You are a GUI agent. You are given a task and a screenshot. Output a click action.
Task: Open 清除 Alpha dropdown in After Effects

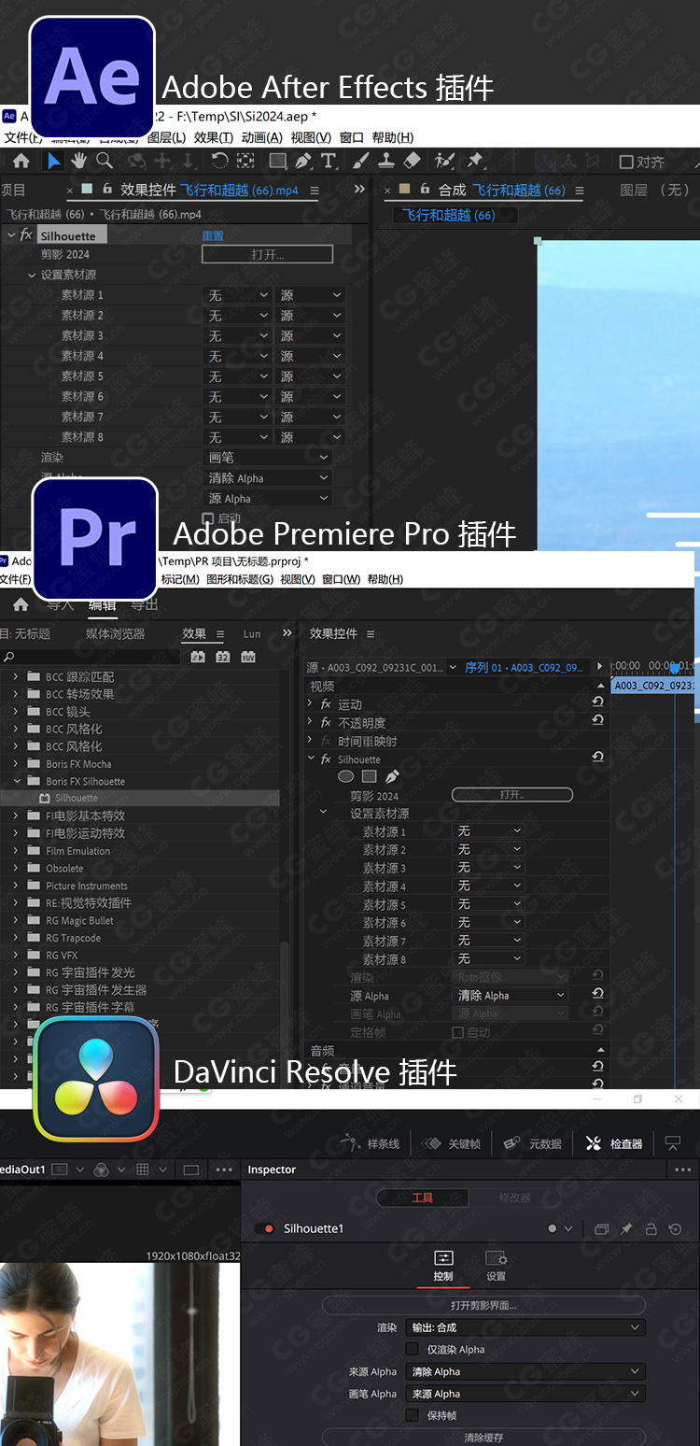click(x=267, y=478)
